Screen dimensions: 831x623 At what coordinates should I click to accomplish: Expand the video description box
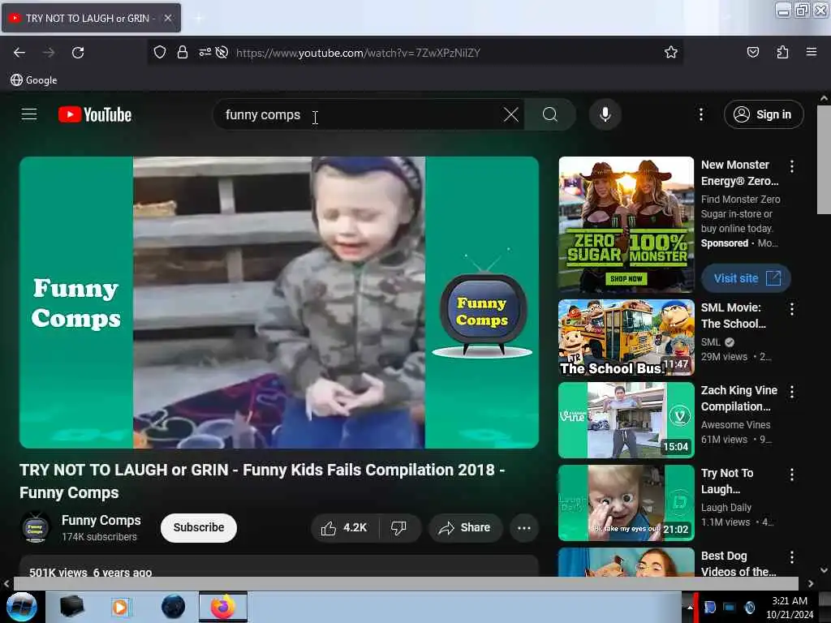click(x=279, y=567)
